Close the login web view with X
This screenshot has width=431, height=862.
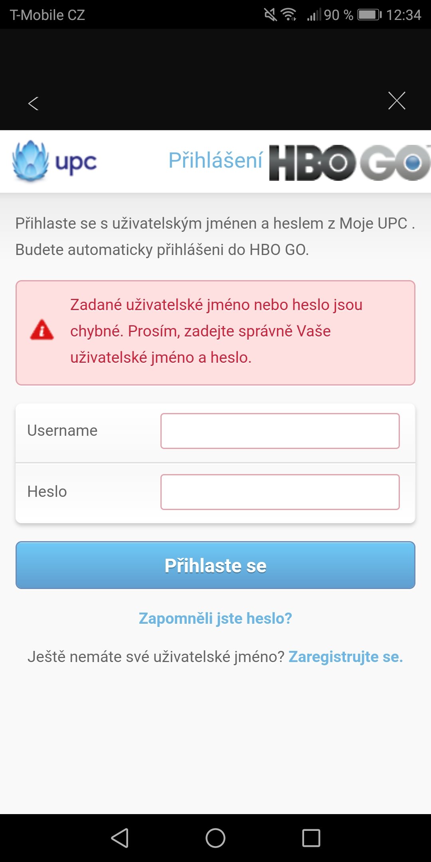pyautogui.click(x=397, y=101)
